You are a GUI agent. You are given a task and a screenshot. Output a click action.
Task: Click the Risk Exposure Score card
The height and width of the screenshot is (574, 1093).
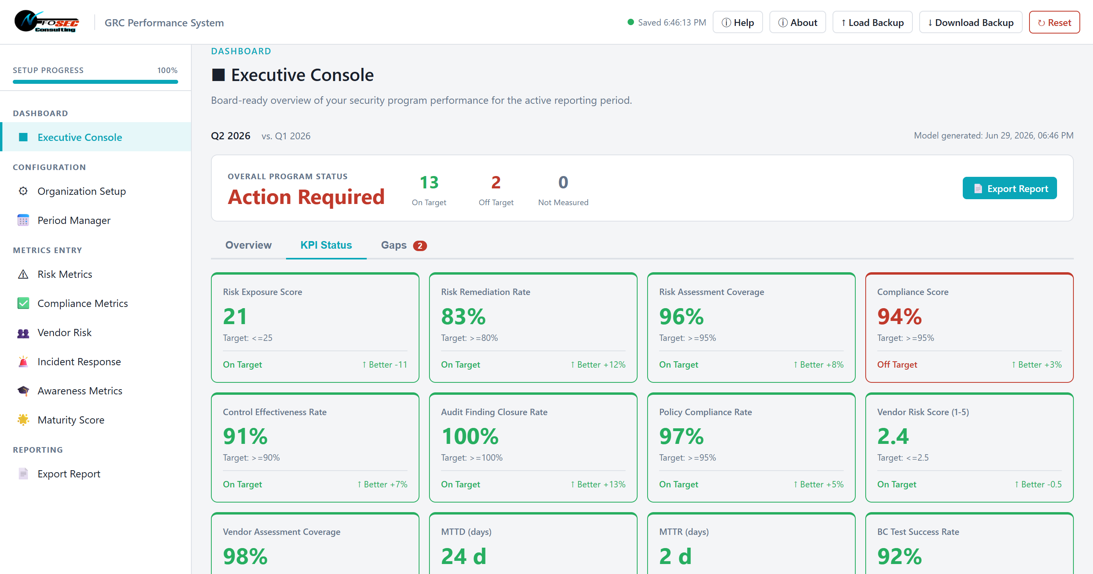tap(315, 327)
